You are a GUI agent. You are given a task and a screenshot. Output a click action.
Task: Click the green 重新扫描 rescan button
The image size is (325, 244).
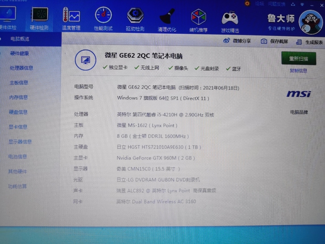click(x=299, y=59)
